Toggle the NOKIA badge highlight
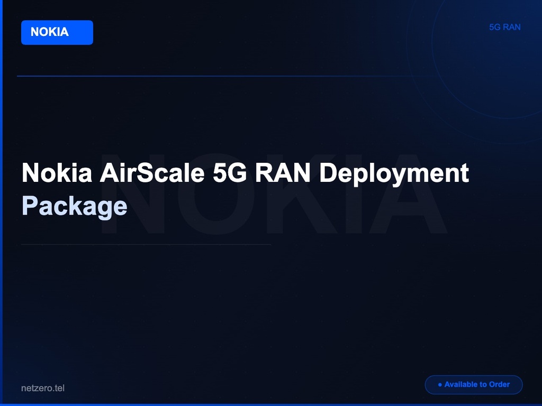 [57, 32]
